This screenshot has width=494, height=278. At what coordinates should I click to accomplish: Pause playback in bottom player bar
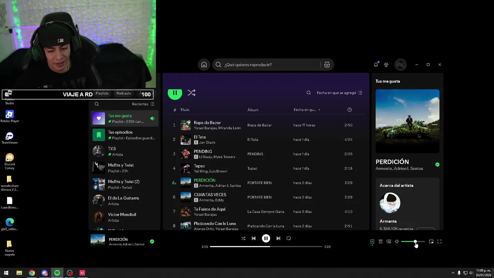click(x=266, y=238)
